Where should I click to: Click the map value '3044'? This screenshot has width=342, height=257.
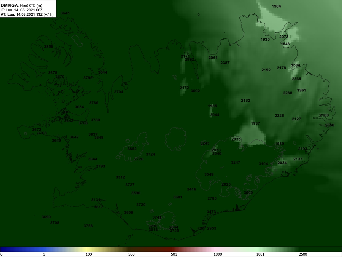215,115
